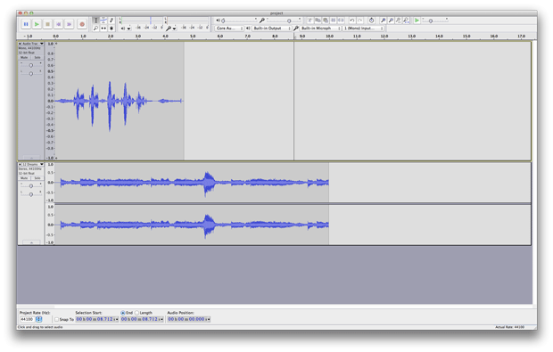553x352 pixels.
Task: Click the Silence audio icon
Action: (341, 20)
